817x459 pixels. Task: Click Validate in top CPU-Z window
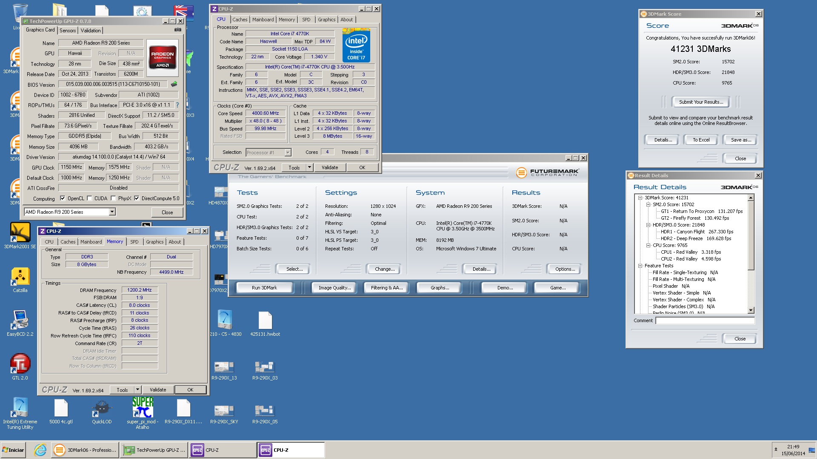330,167
